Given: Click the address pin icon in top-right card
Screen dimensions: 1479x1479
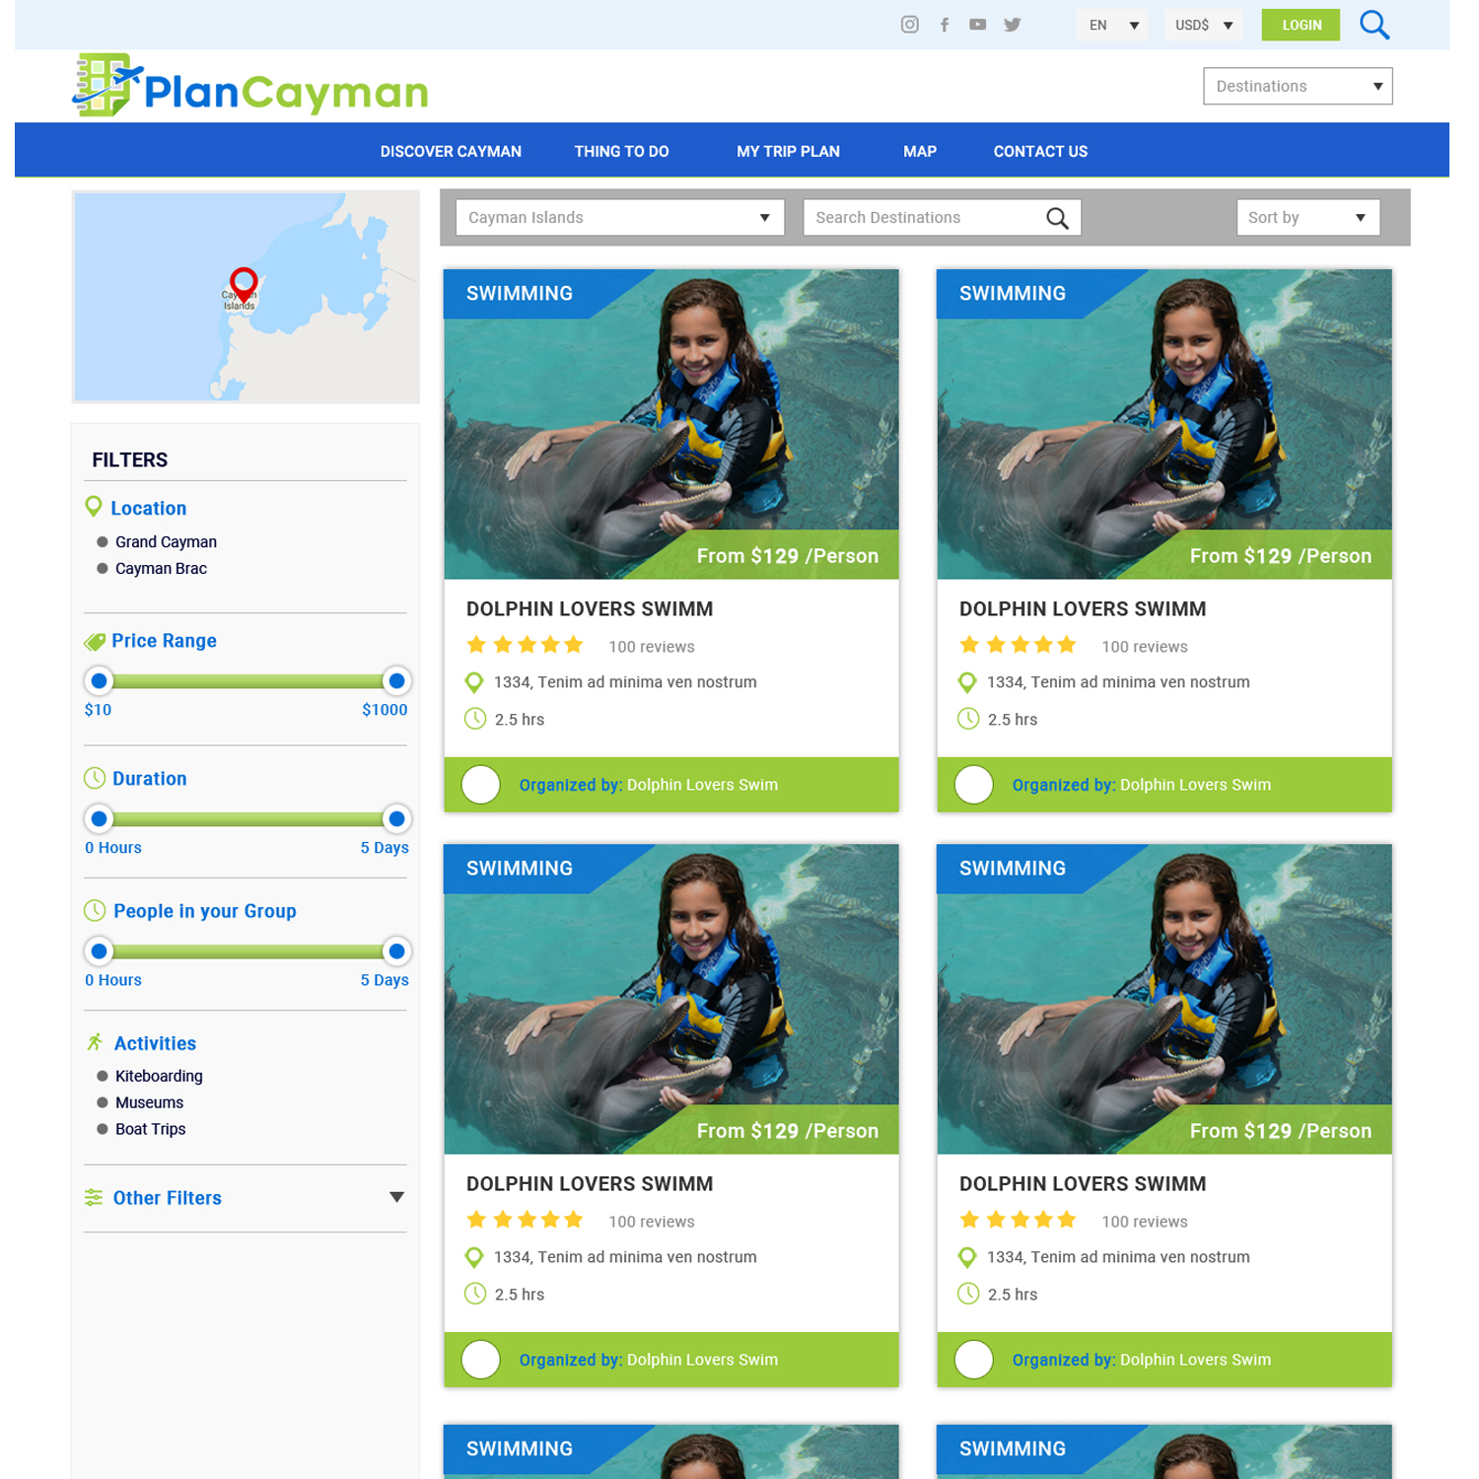Looking at the screenshot, I should [x=967, y=682].
